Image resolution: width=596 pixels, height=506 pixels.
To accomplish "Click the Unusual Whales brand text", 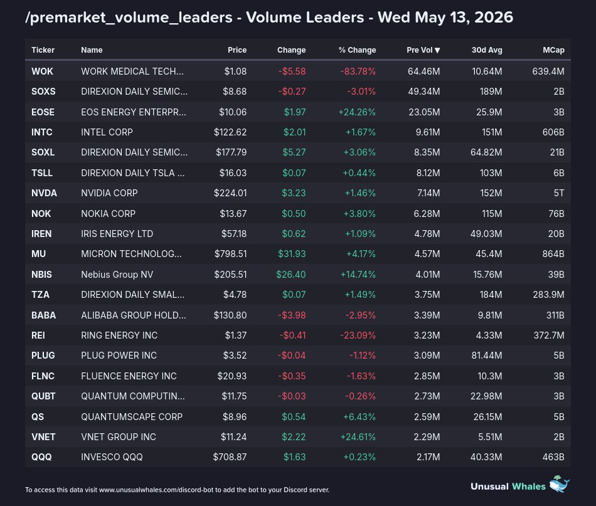I will [x=508, y=486].
